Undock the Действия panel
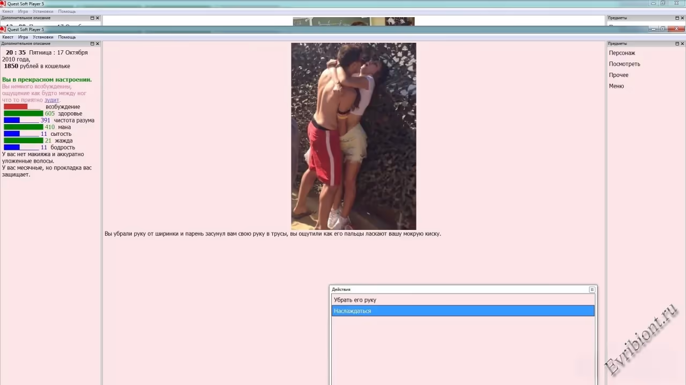Image resolution: width=686 pixels, height=385 pixels. pos(592,290)
